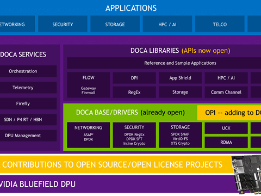Screen dimensions: 261x196
Task: Click the BlueField DPU card image
Action: (x=246, y=174)
